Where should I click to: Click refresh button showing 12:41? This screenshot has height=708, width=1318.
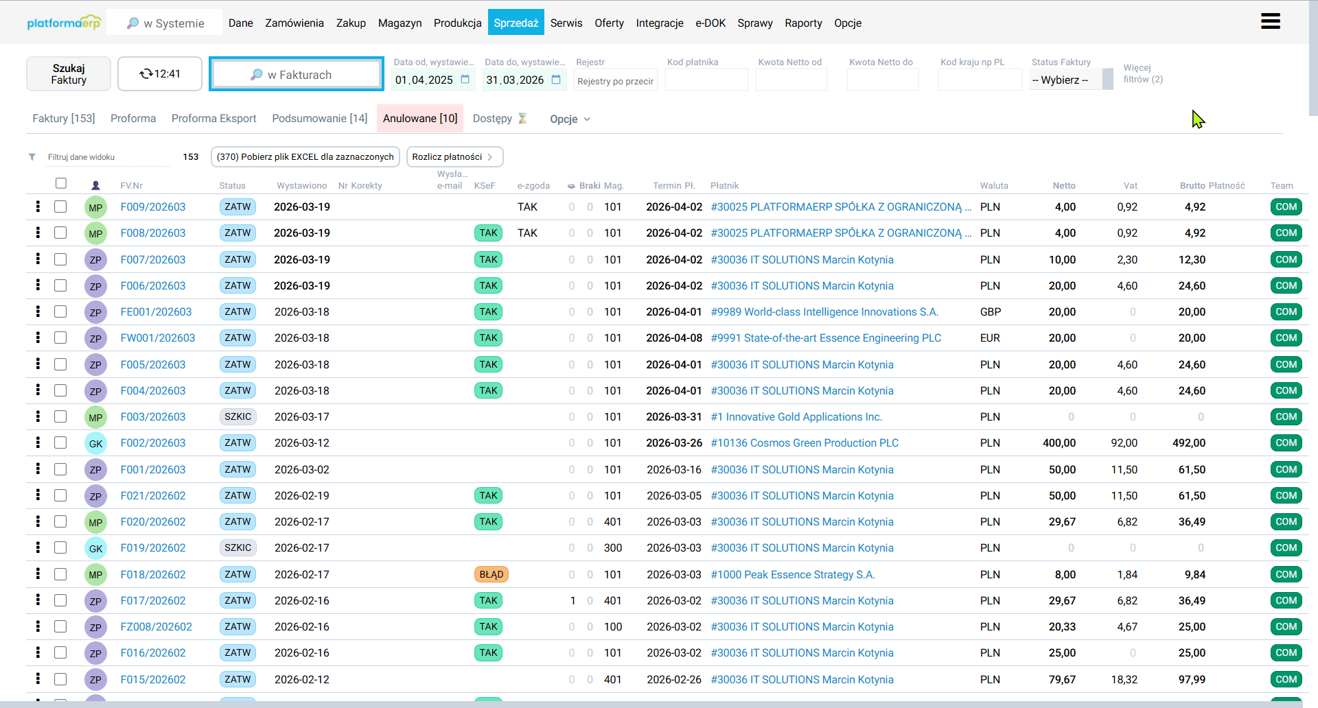(159, 74)
